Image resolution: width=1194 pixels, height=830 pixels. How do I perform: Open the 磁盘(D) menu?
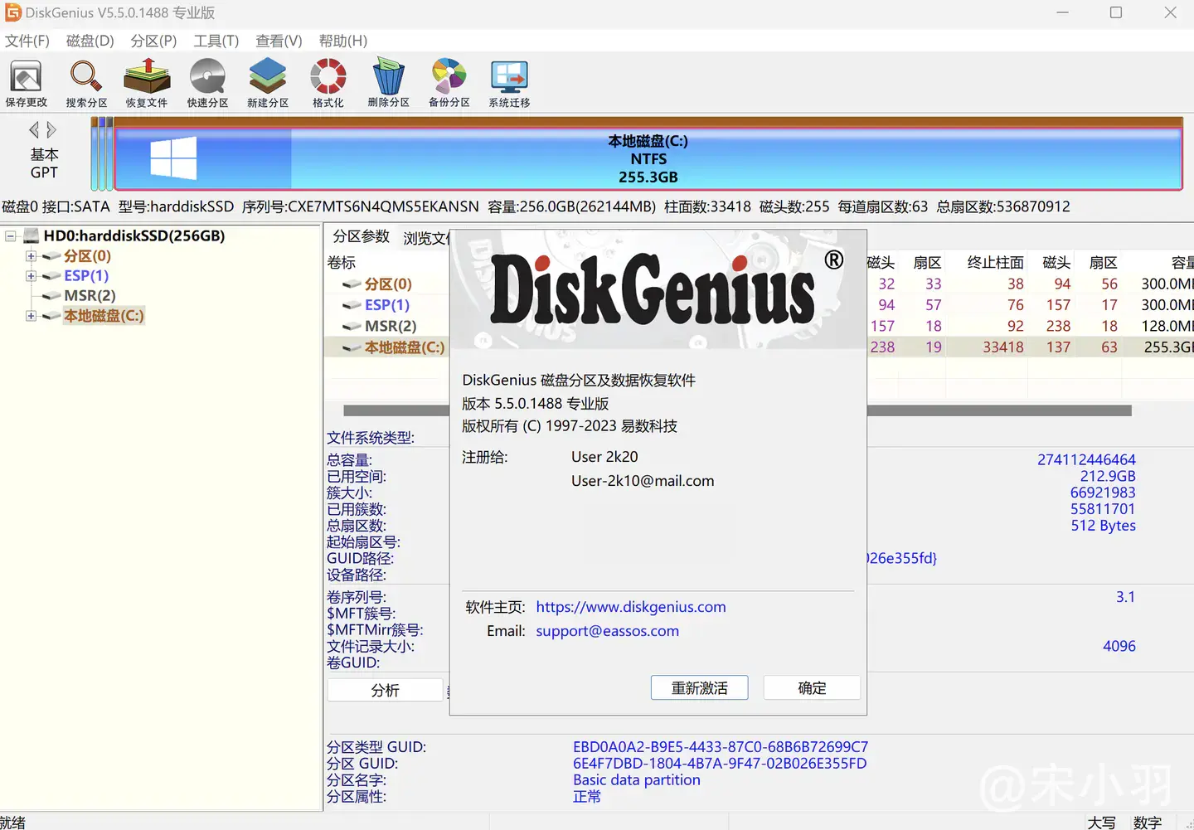click(x=90, y=41)
